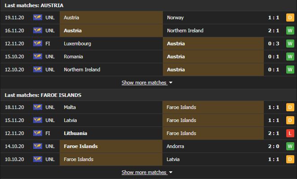Open the Luxembourg team link

click(x=77, y=44)
